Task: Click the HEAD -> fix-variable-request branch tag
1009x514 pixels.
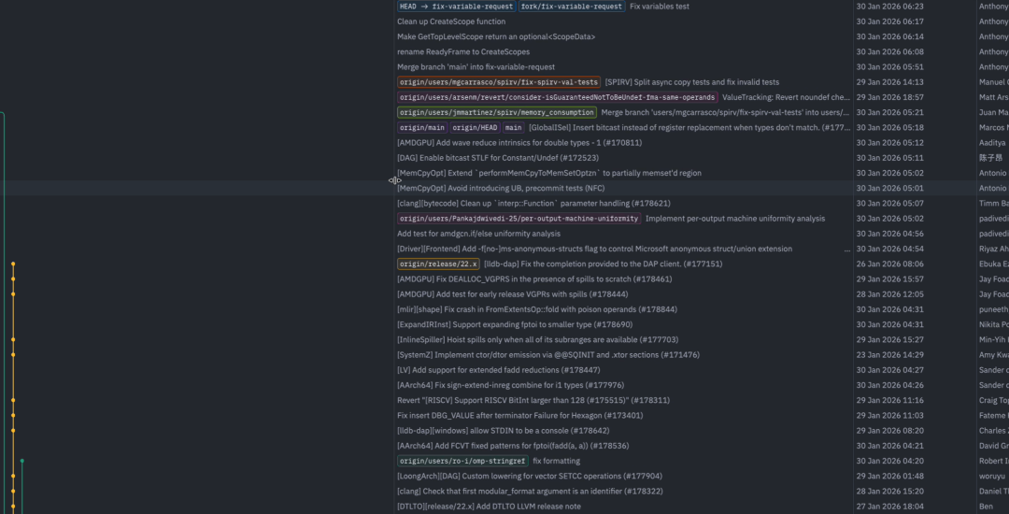Action: 456,7
